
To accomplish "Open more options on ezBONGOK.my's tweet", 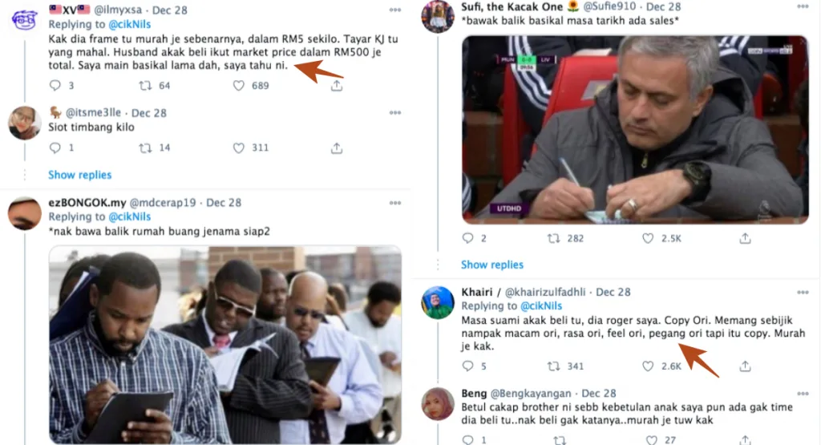I will (394, 204).
